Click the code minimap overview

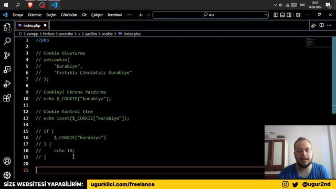(319, 42)
